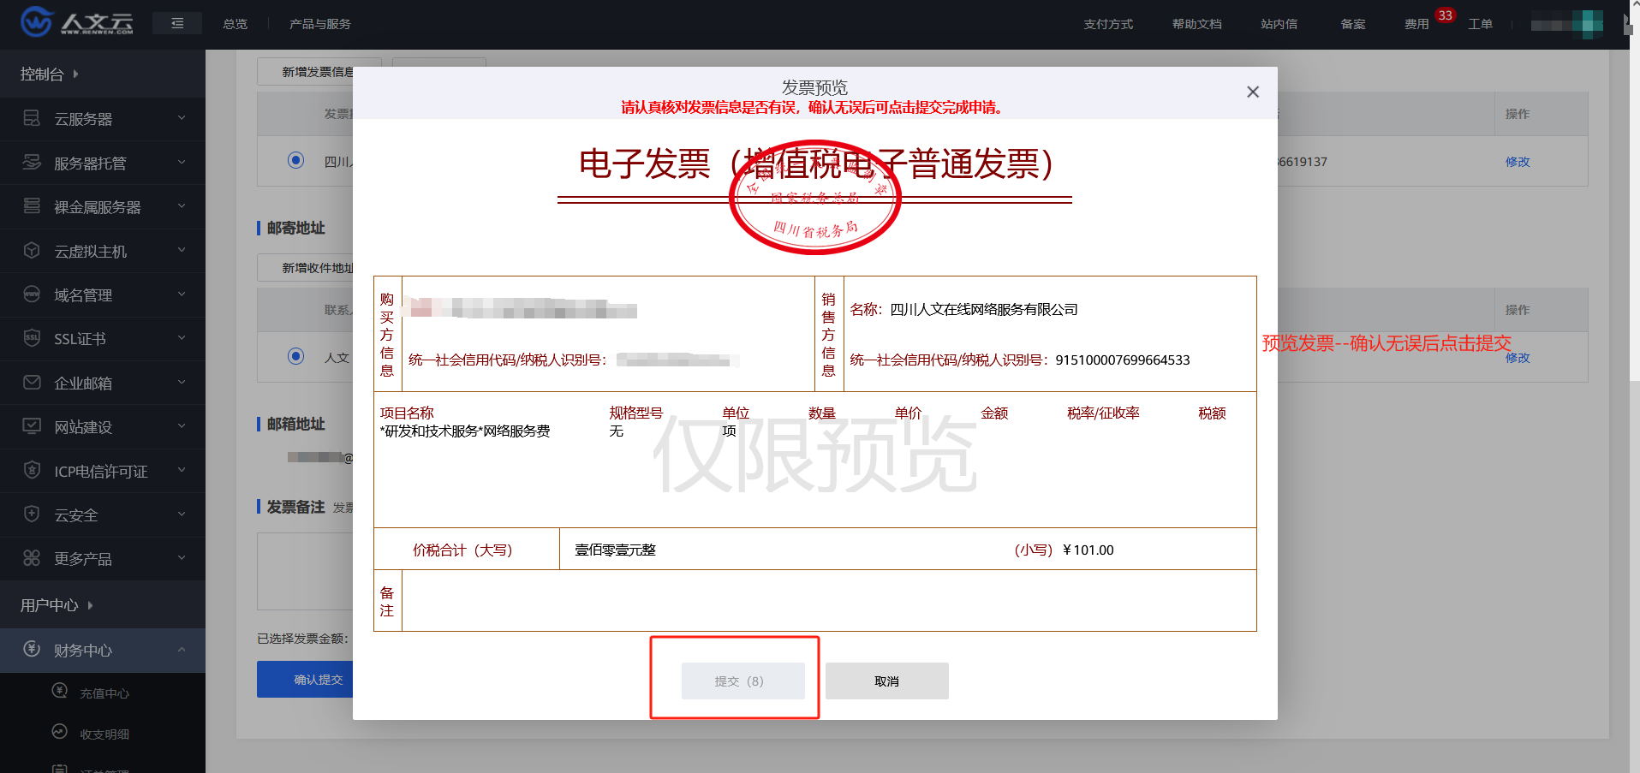This screenshot has height=773, width=1640.
Task: Expand the 云安全 menu chevron
Action: [182, 514]
